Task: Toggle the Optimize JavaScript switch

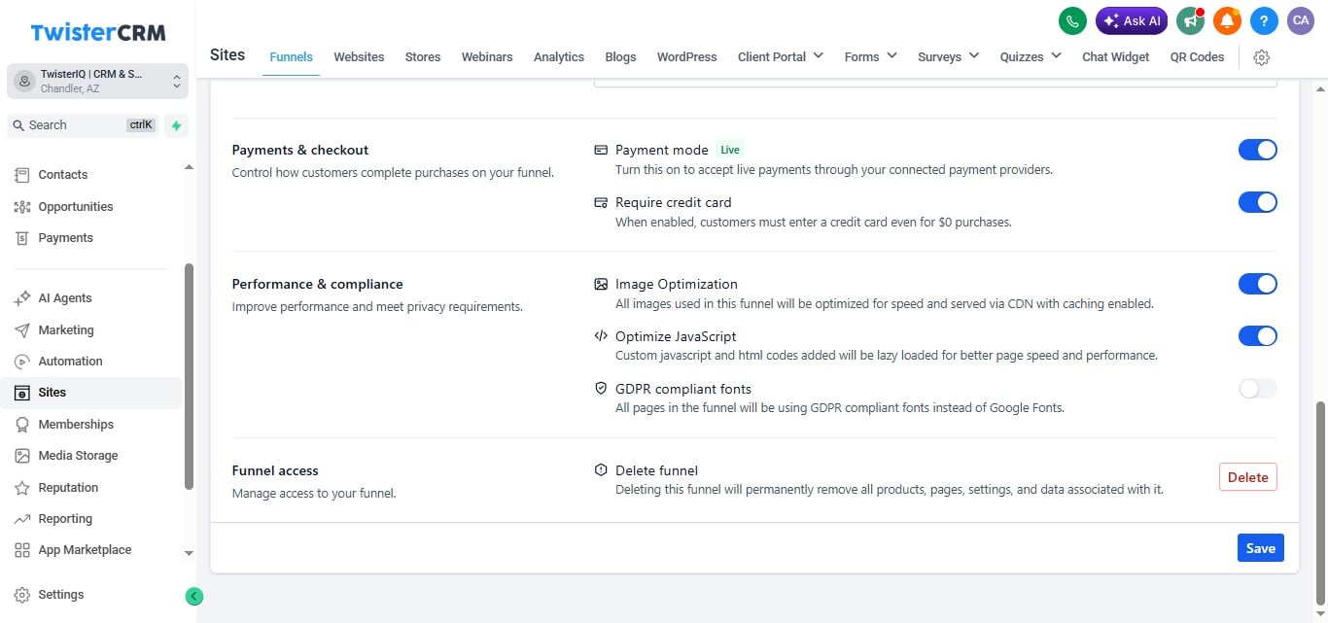Action: point(1257,336)
